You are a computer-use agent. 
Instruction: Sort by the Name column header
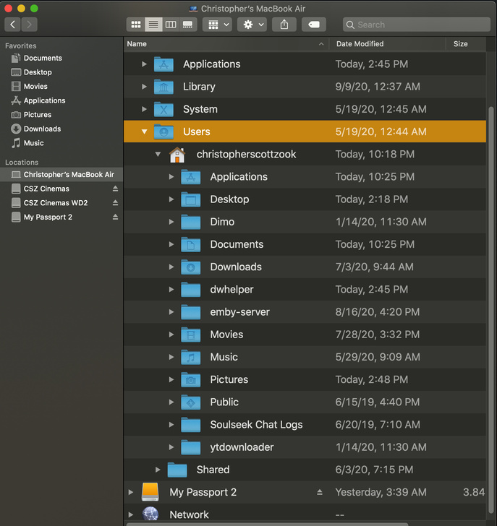pos(226,43)
